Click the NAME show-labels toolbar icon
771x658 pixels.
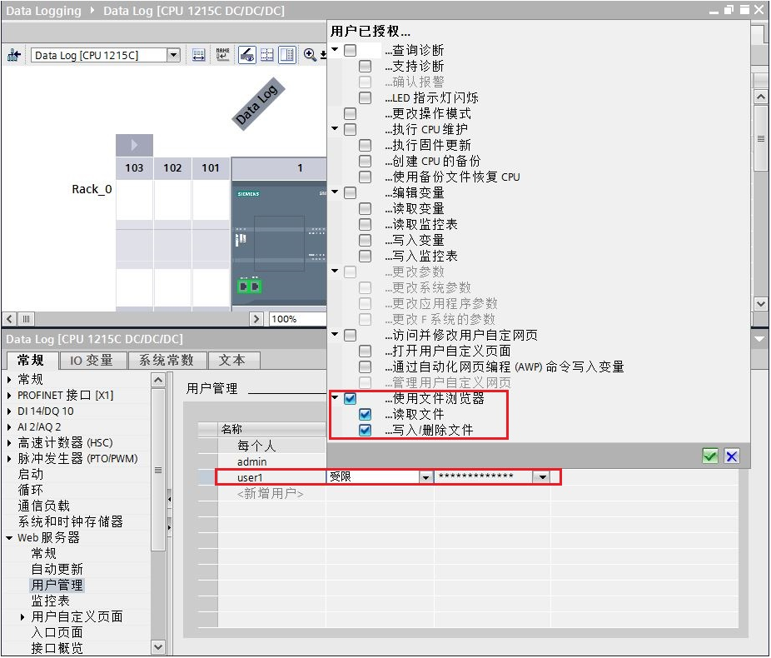[x=223, y=55]
